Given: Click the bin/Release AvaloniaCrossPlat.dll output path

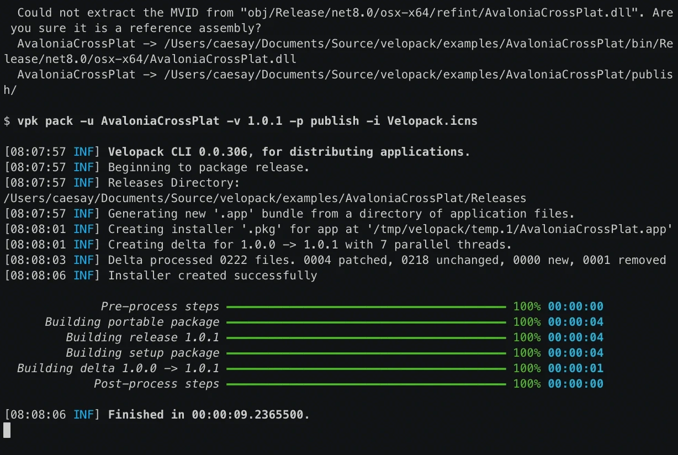Looking at the screenshot, I should (x=339, y=50).
